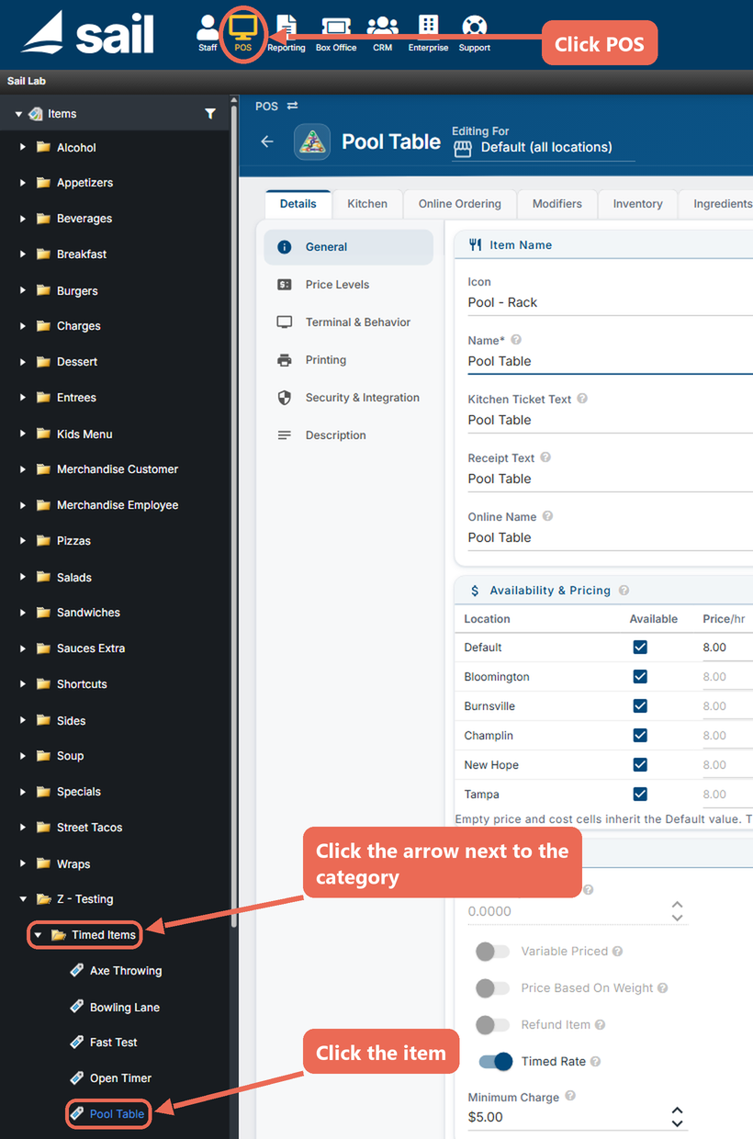Turn on the Refund Item toggle
Viewport: 753px width, 1139px height.
pyautogui.click(x=493, y=1025)
